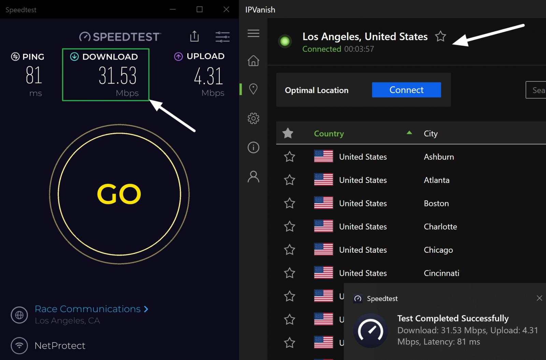This screenshot has width=546, height=360.
Task: Click the starred servers column header
Action: click(288, 133)
